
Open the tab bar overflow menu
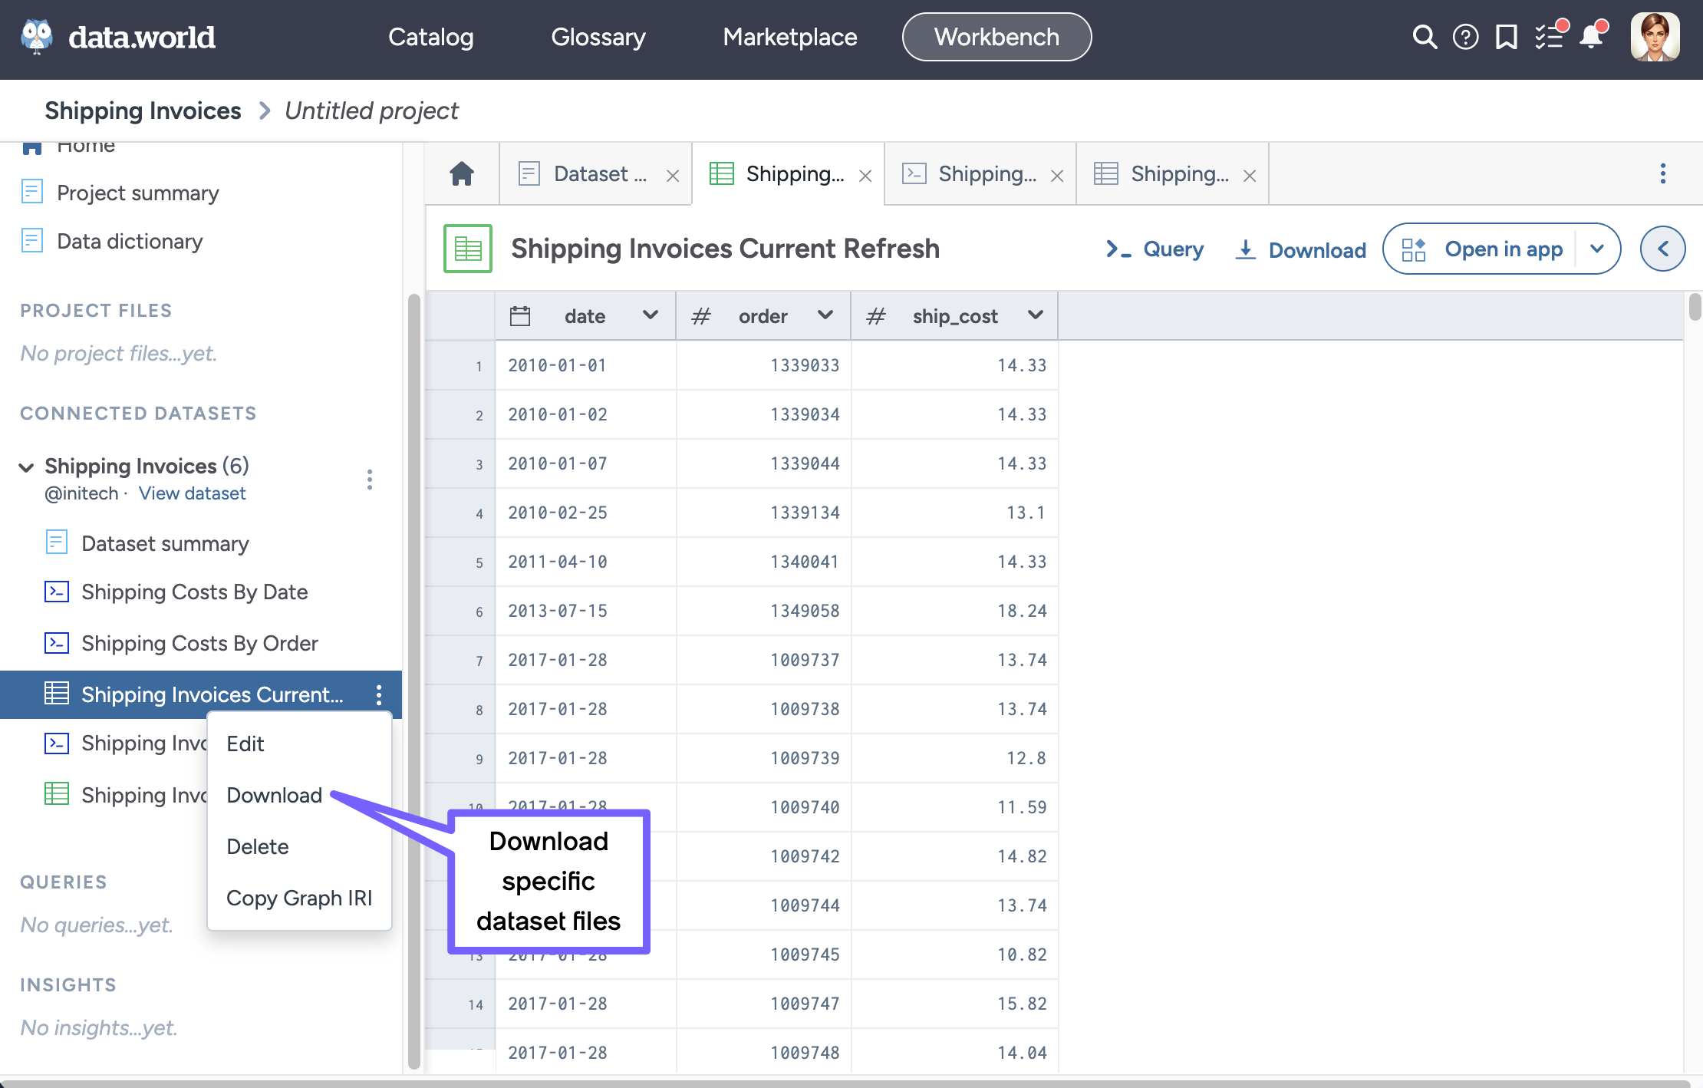click(1663, 173)
